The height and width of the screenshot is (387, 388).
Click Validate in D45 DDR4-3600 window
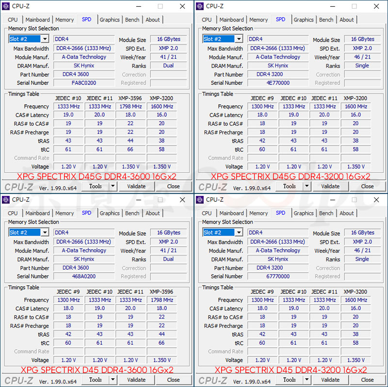point(137,380)
